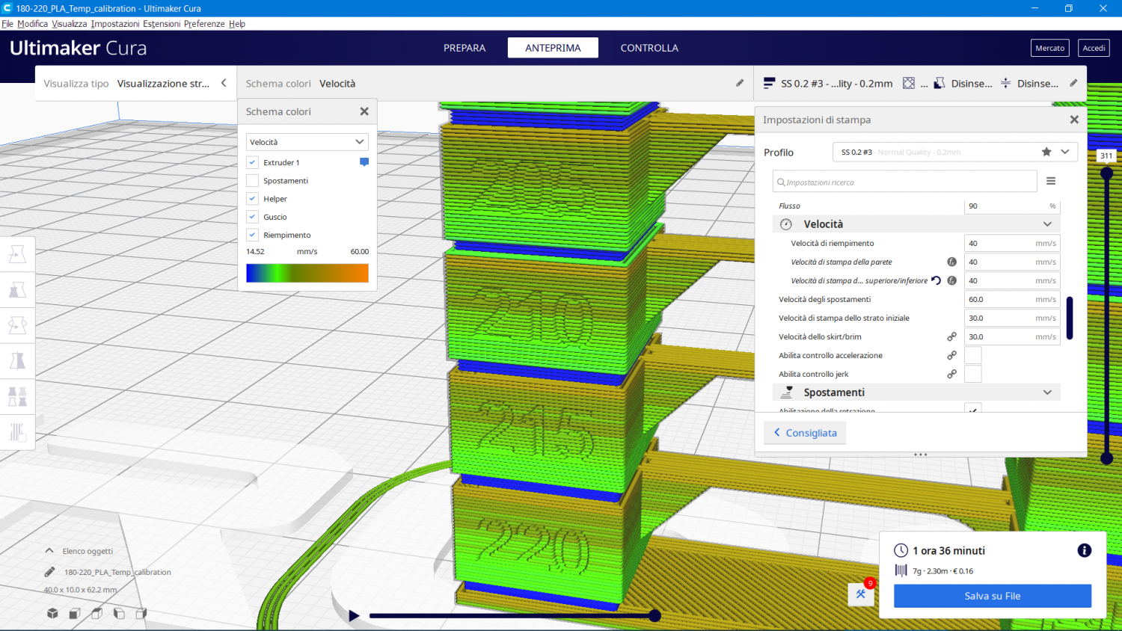Screen dimensions: 1122x631
Task: Click formula icon next to Velocità di stampa della parete
Action: coord(951,262)
